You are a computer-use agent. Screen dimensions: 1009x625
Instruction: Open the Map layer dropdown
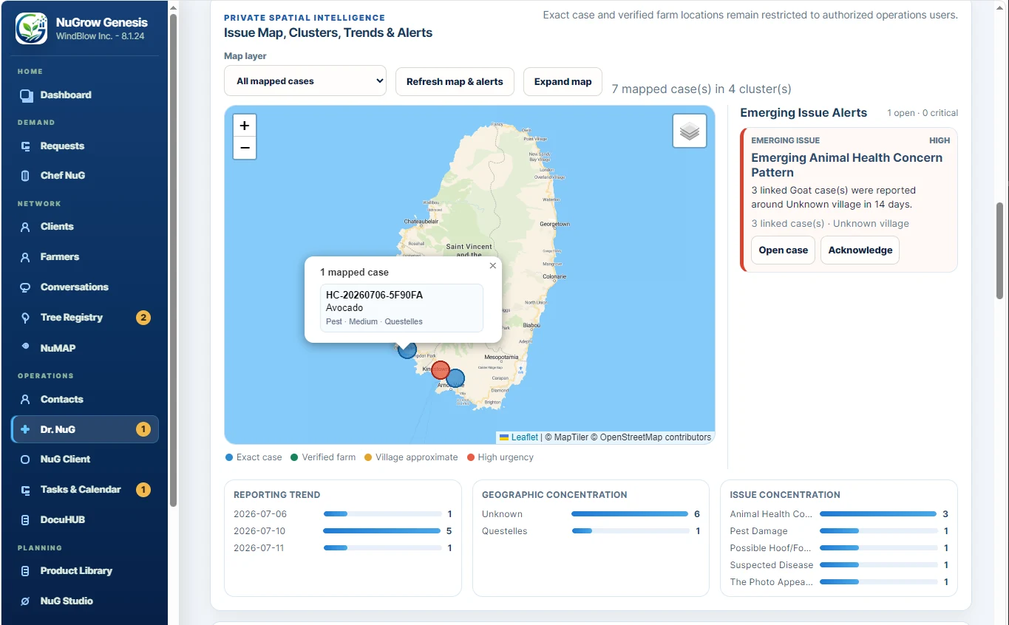[305, 81]
